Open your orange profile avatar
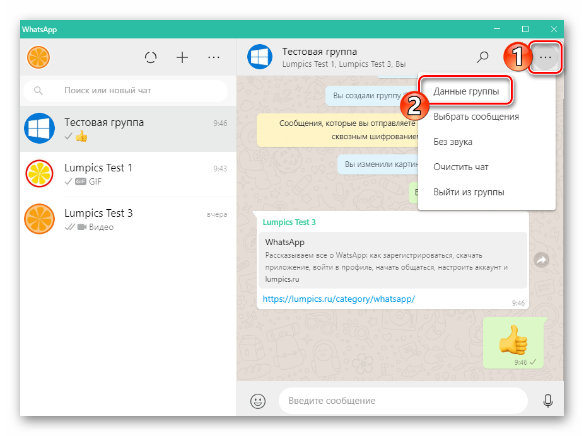Image resolution: width=584 pixels, height=436 pixels. pyautogui.click(x=38, y=58)
